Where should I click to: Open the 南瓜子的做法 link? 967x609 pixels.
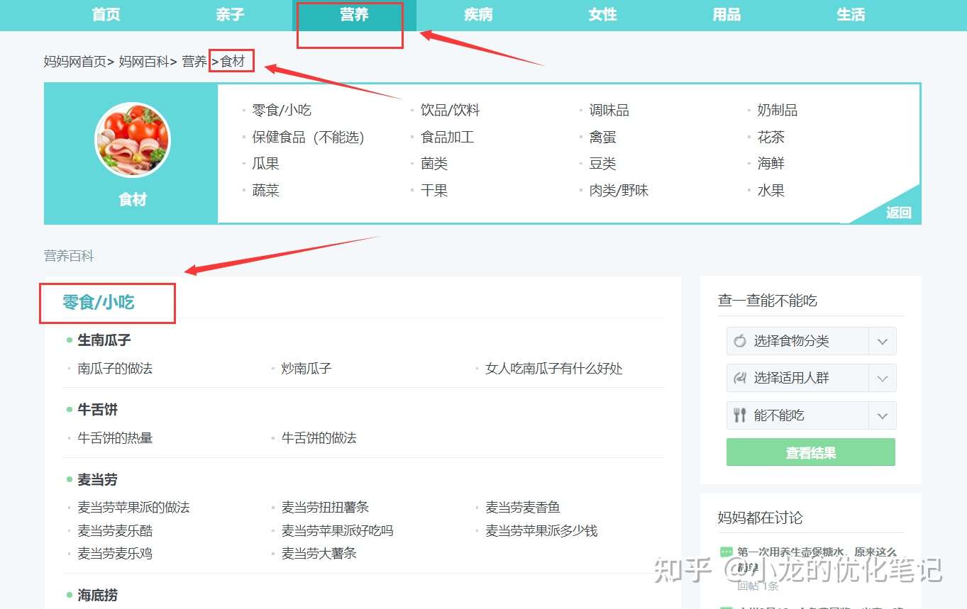pos(115,369)
